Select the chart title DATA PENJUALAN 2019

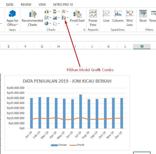67,81
